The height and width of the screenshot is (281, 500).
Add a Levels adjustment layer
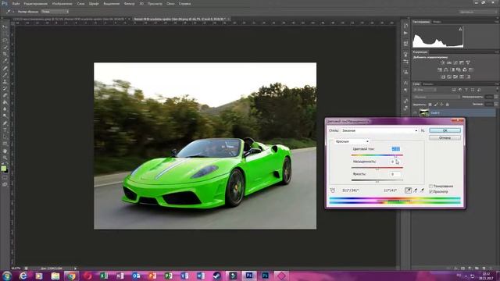[x=449, y=62]
